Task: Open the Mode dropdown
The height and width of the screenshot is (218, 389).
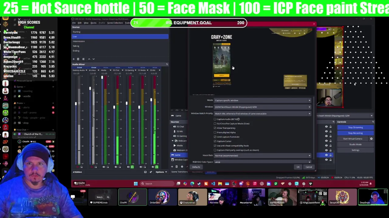Action: [x=263, y=100]
